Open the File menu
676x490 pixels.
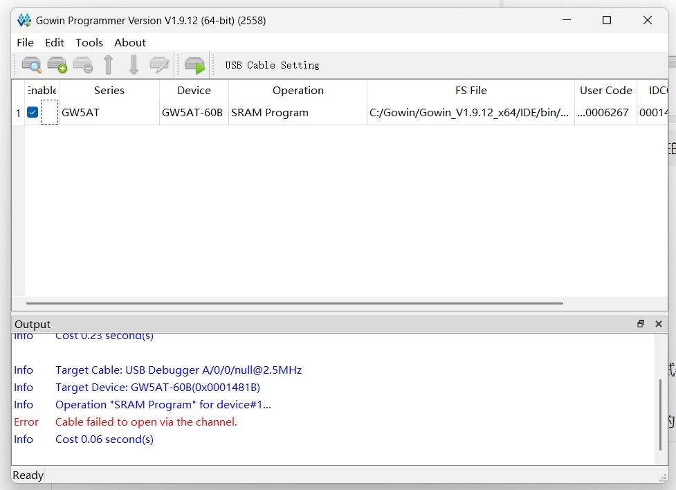pyautogui.click(x=25, y=42)
